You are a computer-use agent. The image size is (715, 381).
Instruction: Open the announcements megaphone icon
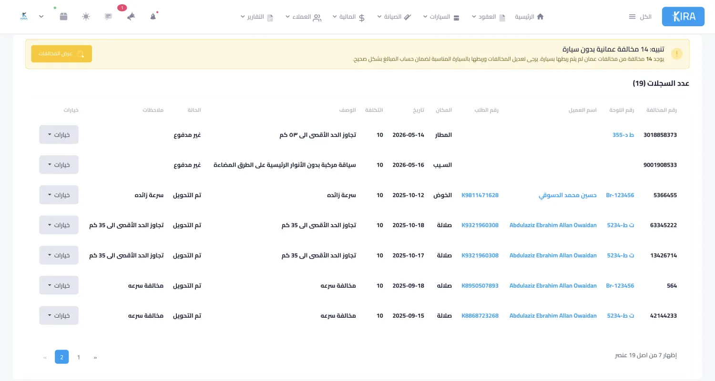131,16
